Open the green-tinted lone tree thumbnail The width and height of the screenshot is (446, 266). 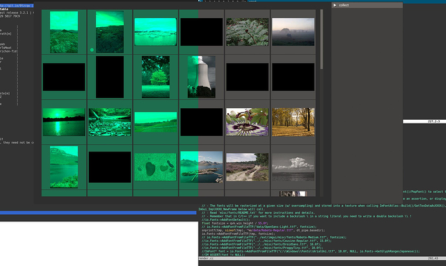[155, 76]
